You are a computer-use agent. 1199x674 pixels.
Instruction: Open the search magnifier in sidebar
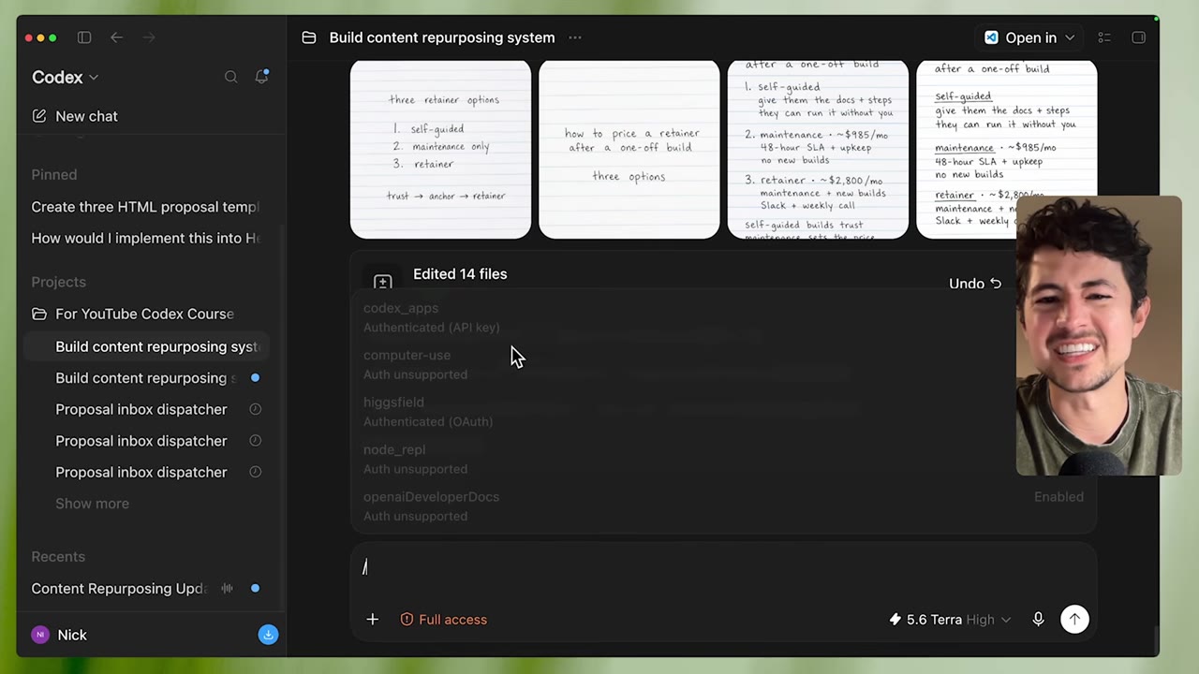point(230,77)
